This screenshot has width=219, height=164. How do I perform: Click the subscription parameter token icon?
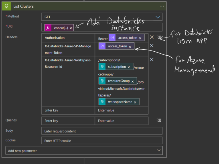click(x=102, y=66)
